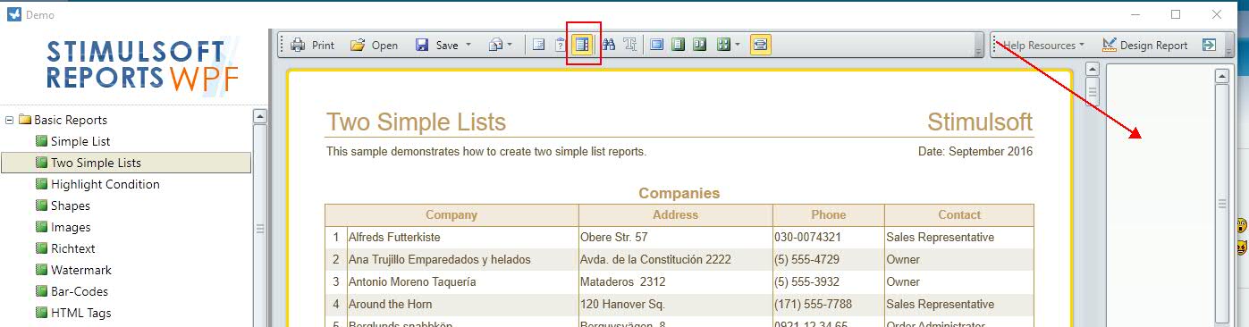This screenshot has width=1249, height=327.
Task: Select the Basic Reports folder
Action: click(71, 120)
